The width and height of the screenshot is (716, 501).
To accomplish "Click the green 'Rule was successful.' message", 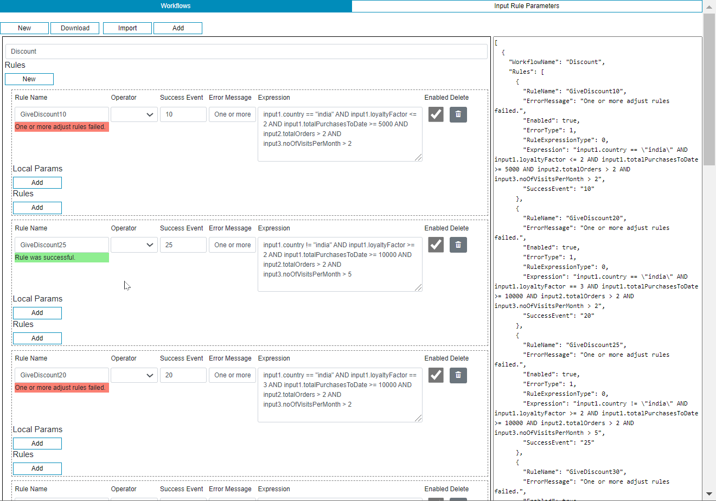I will (62, 258).
